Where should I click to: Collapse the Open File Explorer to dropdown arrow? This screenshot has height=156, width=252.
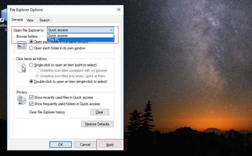[x=111, y=30]
